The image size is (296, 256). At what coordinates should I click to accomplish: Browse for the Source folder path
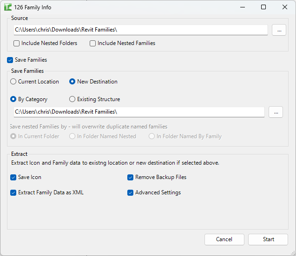279,30
